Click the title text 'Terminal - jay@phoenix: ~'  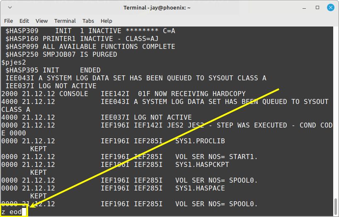(x=157, y=8)
